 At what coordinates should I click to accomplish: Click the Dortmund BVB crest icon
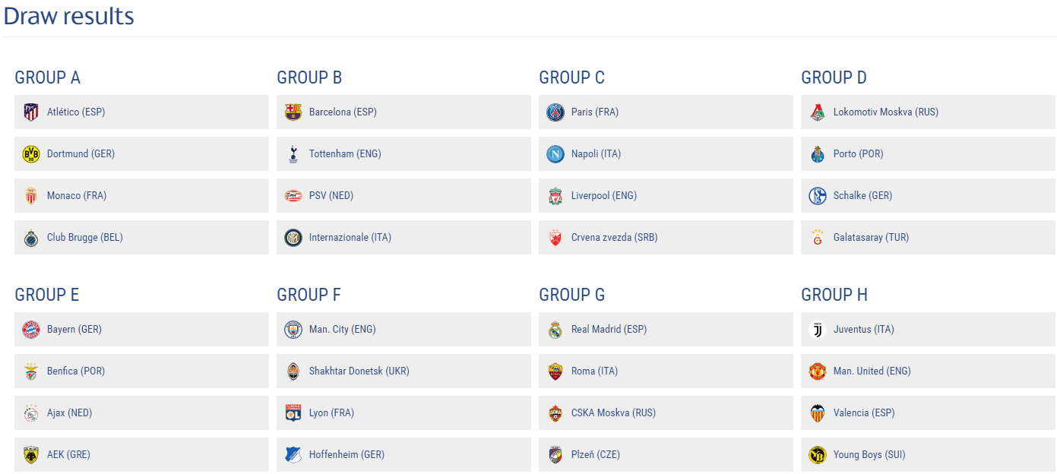click(x=31, y=154)
